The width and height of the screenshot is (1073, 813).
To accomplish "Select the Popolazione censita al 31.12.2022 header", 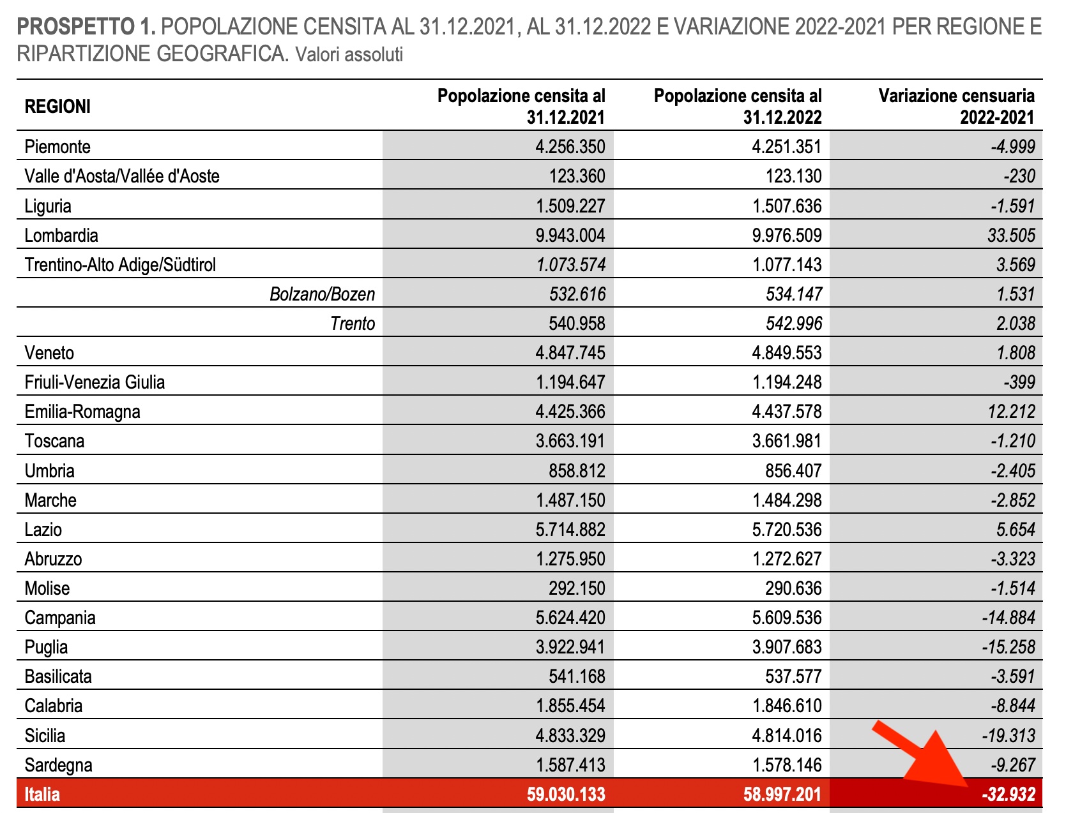I will pyautogui.click(x=738, y=107).
